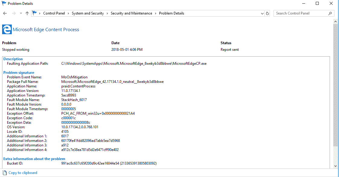
Task: Go up one level with Up arrow
Action: point(27,13)
